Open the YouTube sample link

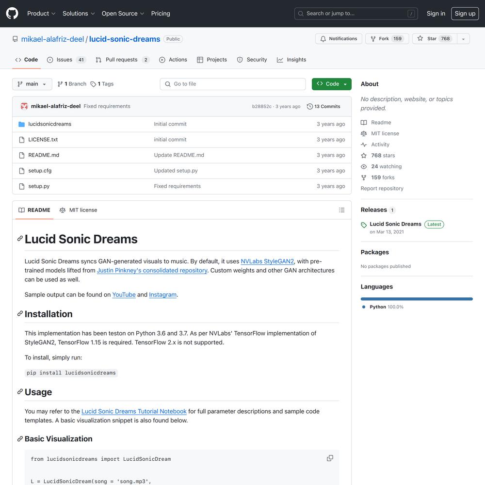click(124, 295)
